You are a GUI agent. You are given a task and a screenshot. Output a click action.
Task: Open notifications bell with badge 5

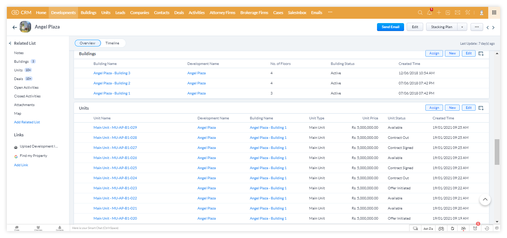429,12
